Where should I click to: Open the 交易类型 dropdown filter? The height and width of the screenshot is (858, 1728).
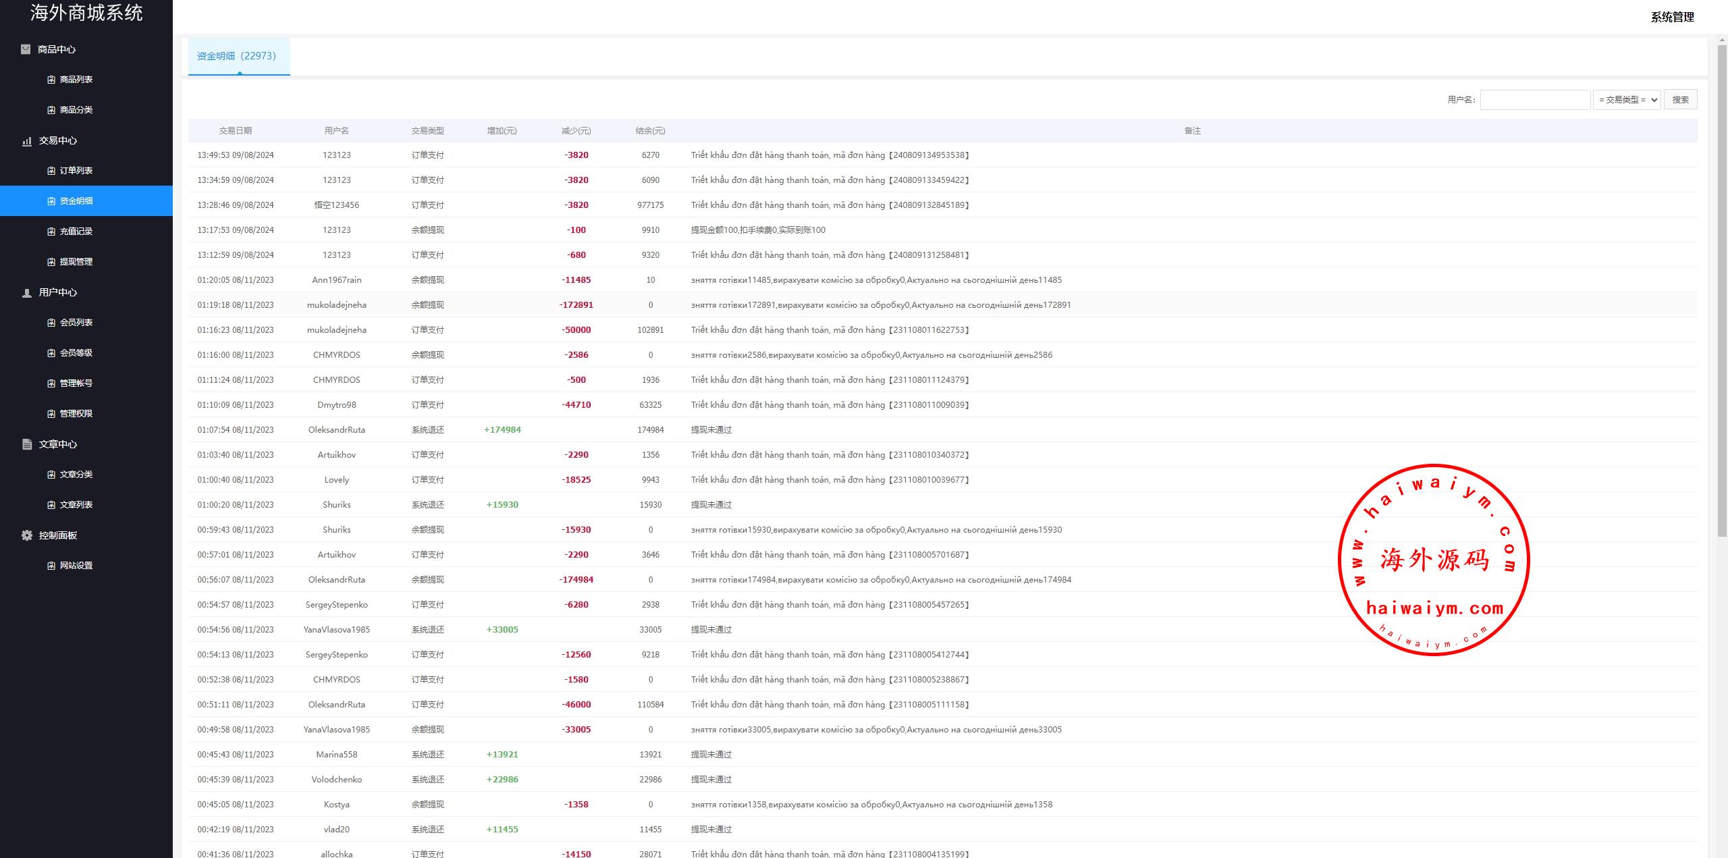click(x=1627, y=100)
